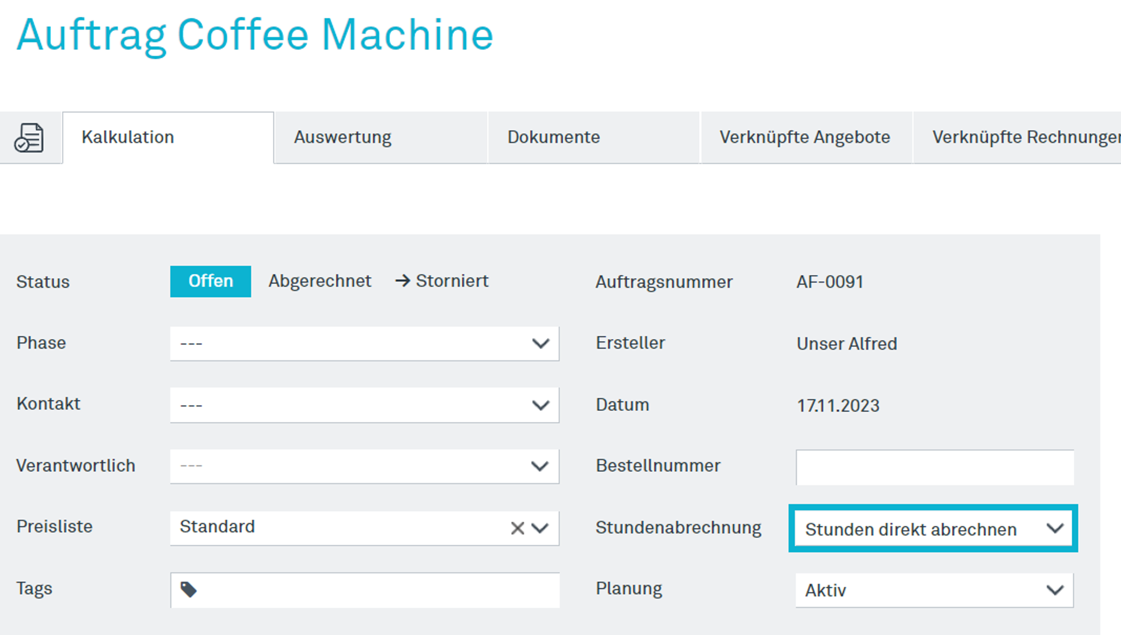Change status to Storniert
This screenshot has height=635, width=1121.
442,281
